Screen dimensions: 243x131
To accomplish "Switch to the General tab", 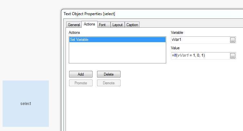I will (74, 25).
